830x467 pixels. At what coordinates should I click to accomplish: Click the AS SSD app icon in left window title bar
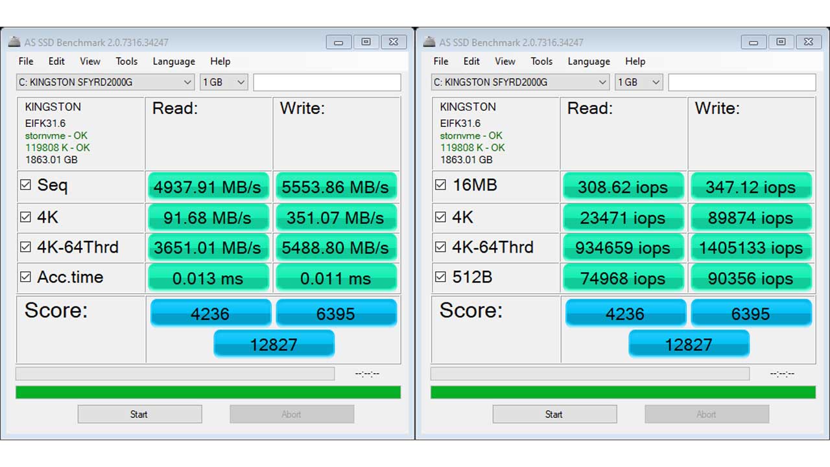14,42
